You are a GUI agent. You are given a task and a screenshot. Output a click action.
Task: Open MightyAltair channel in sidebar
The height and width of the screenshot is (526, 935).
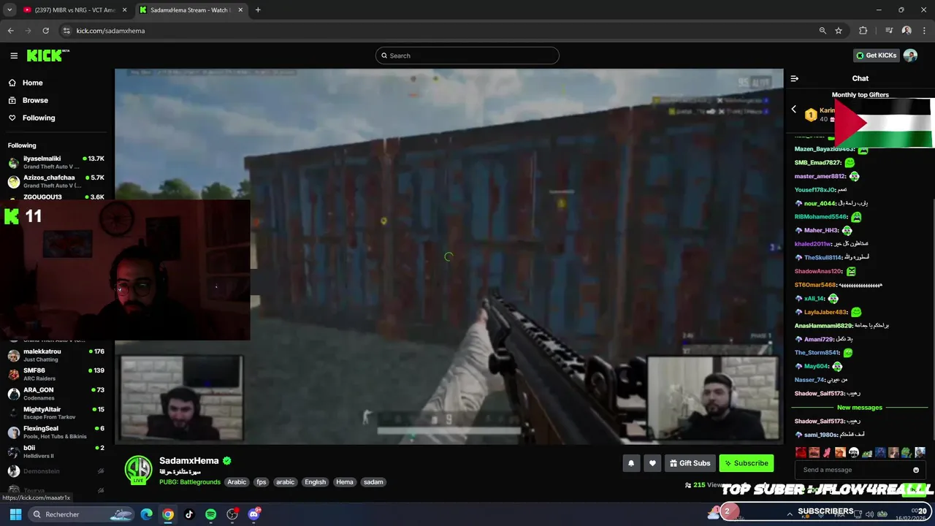coord(56,413)
